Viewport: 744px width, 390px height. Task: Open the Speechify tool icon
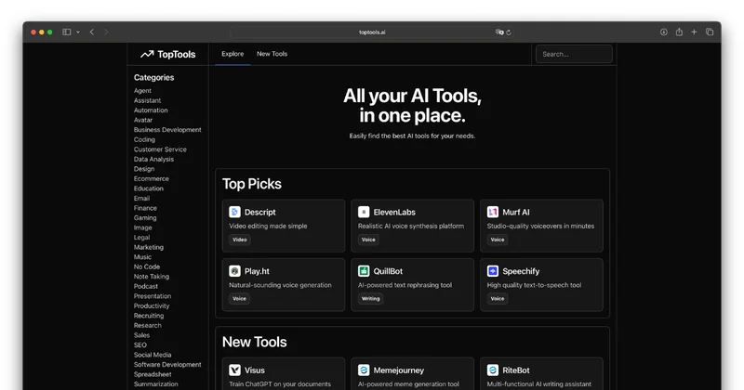pyautogui.click(x=493, y=271)
